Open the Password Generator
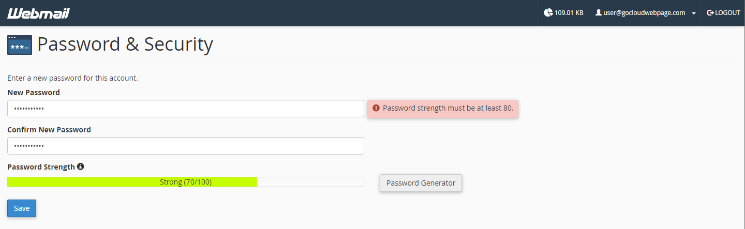 coord(421,183)
